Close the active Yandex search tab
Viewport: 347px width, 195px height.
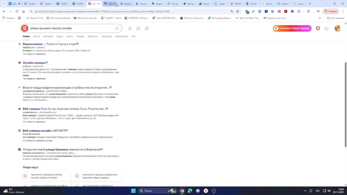[99, 4]
